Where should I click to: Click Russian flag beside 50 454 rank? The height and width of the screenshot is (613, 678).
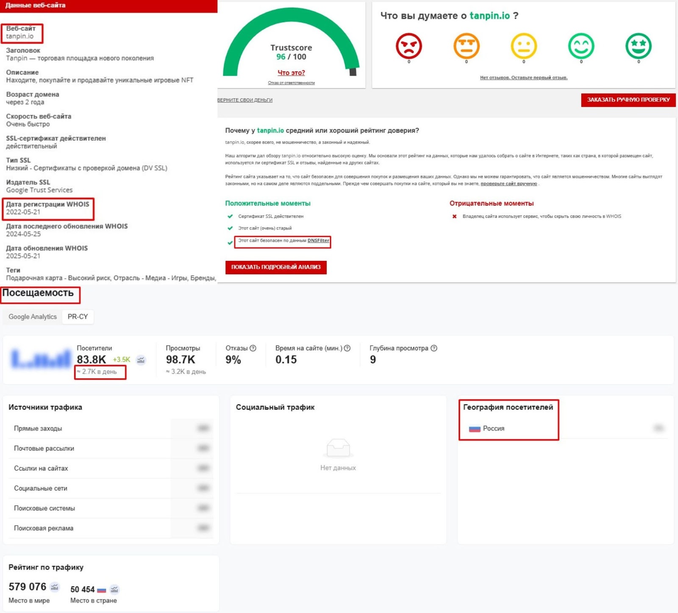tap(102, 590)
